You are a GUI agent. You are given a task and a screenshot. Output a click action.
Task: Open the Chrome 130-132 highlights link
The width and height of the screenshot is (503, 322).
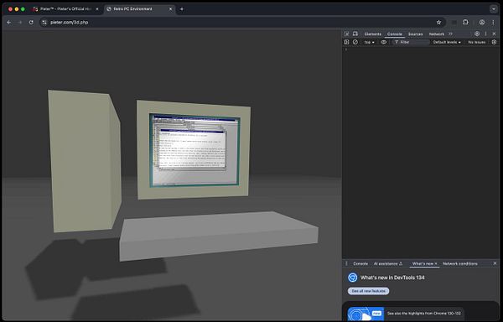[423, 314]
